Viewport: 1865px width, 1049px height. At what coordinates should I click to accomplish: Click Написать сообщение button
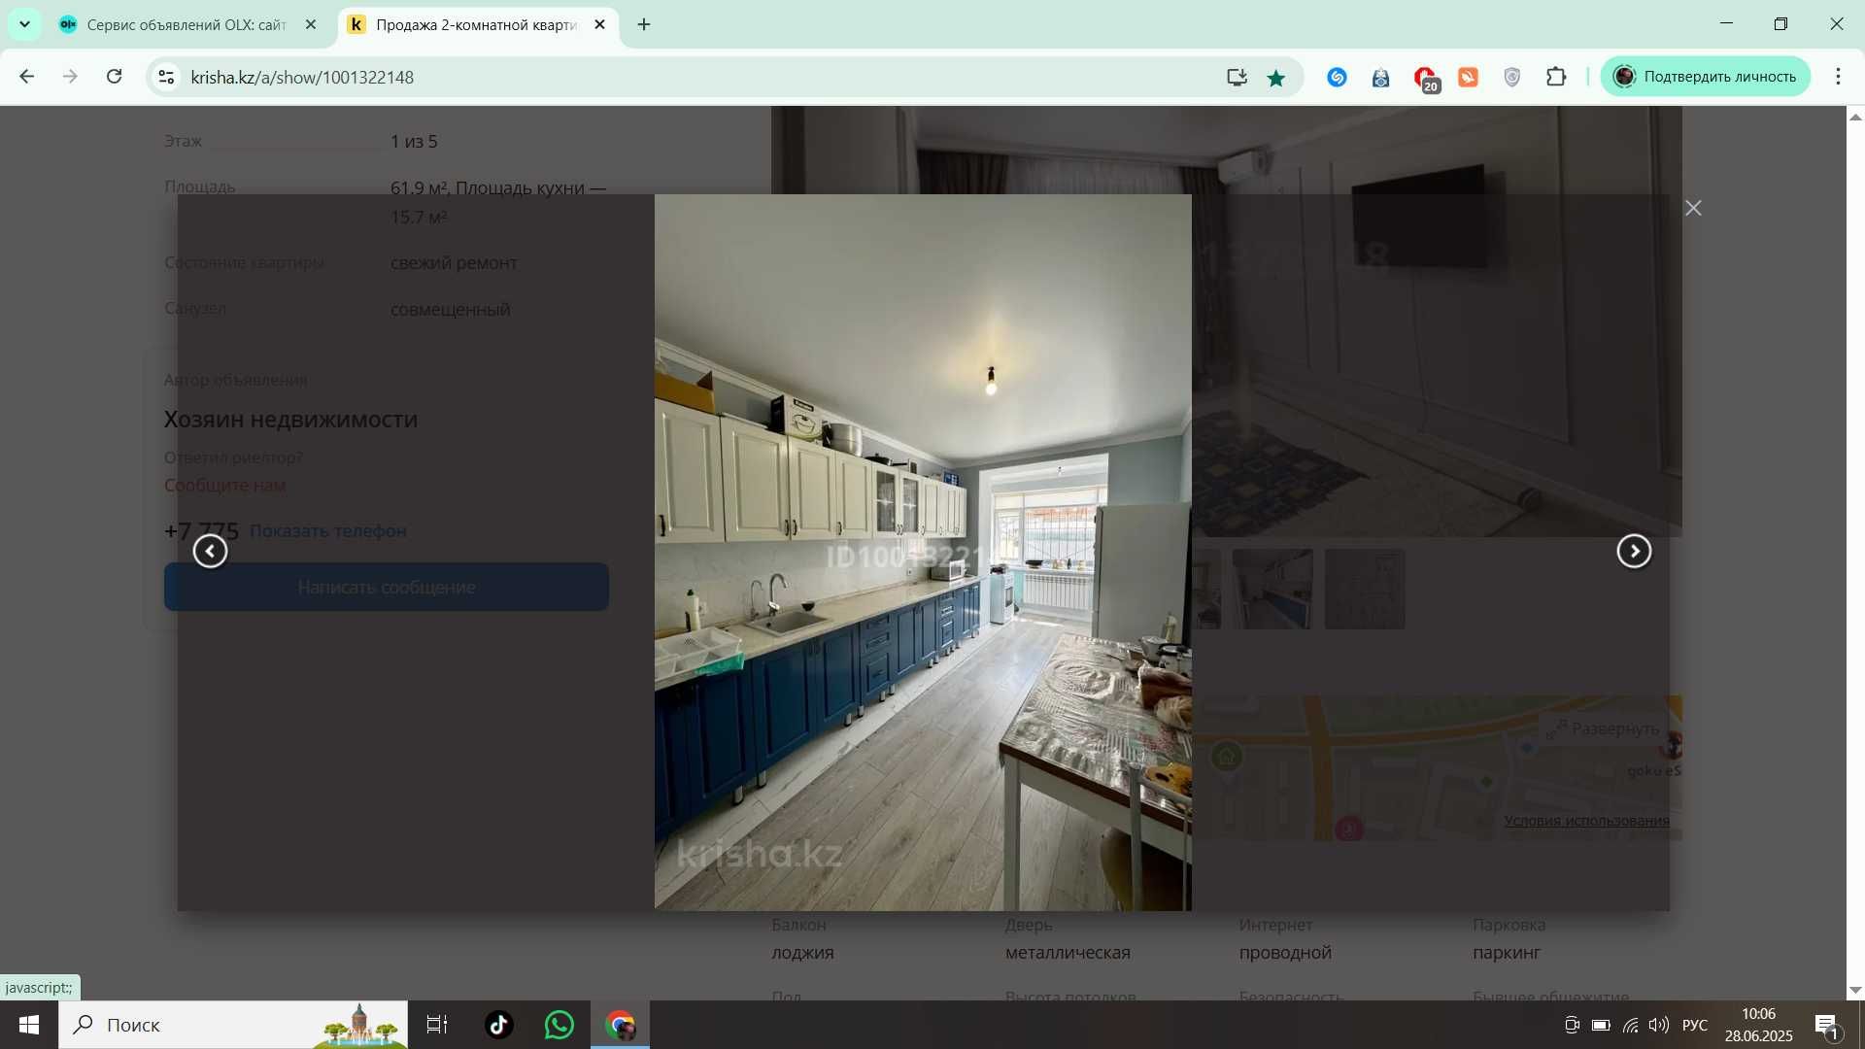point(387,587)
